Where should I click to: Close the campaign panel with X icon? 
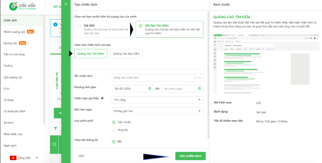[x=66, y=4]
